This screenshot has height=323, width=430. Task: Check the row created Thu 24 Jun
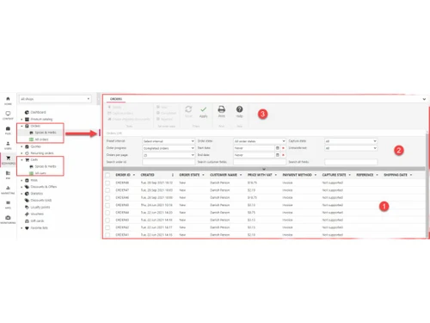[x=107, y=205]
